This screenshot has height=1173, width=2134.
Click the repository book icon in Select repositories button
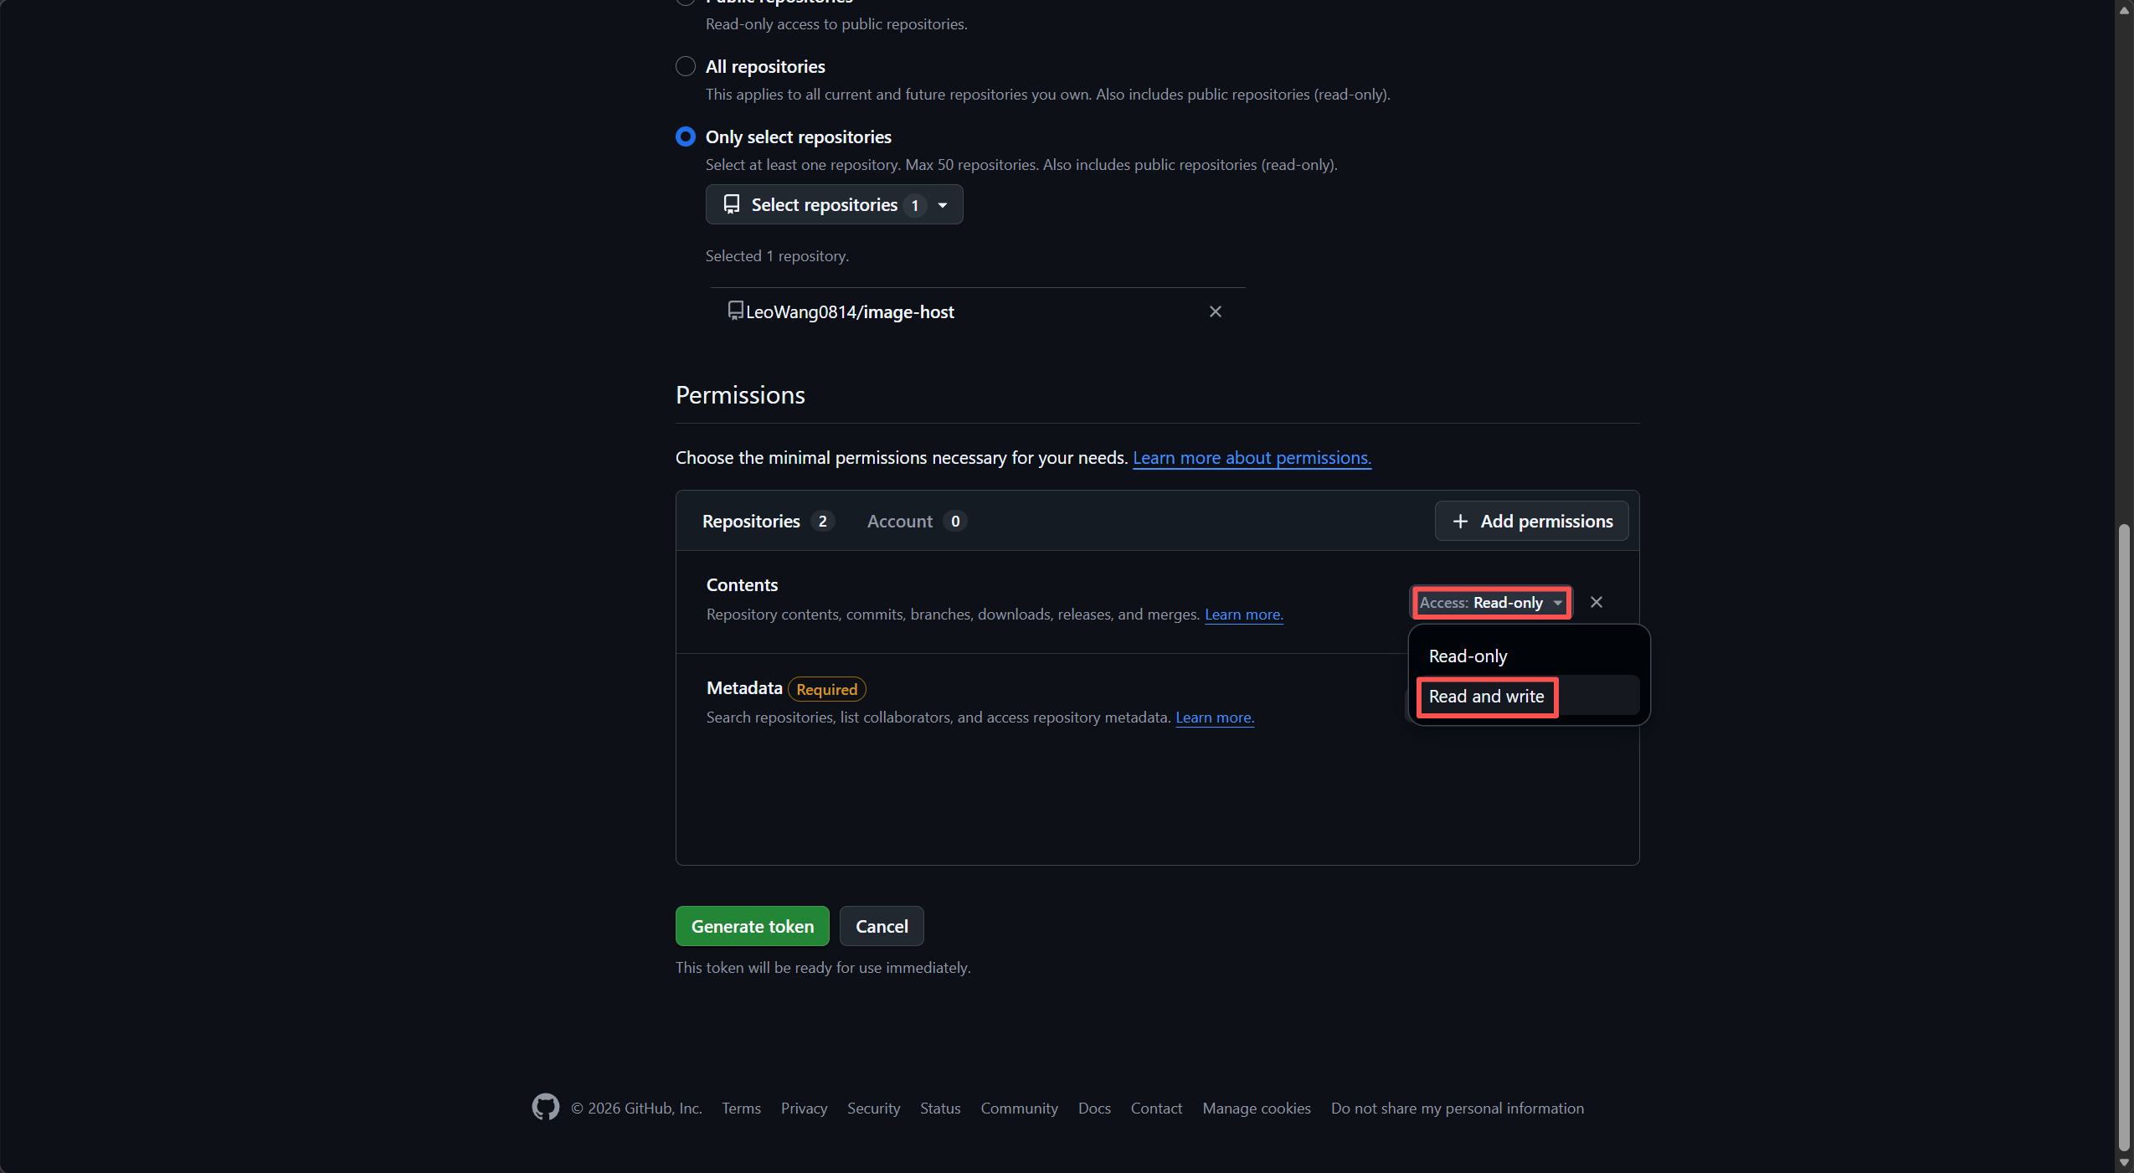[x=730, y=204]
